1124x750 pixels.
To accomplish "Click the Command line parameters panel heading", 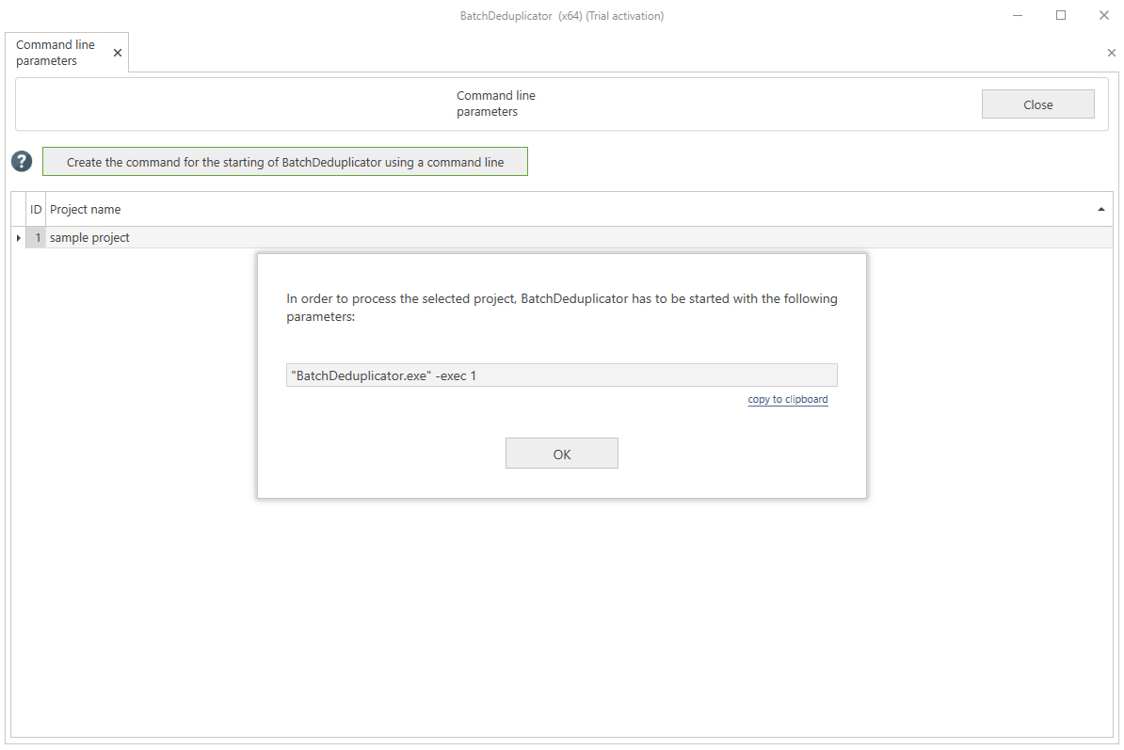I will pos(496,104).
